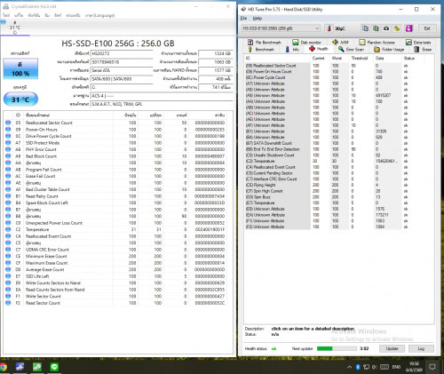The image size is (444, 374).
Task: Click the Update button
Action: (x=392, y=348)
